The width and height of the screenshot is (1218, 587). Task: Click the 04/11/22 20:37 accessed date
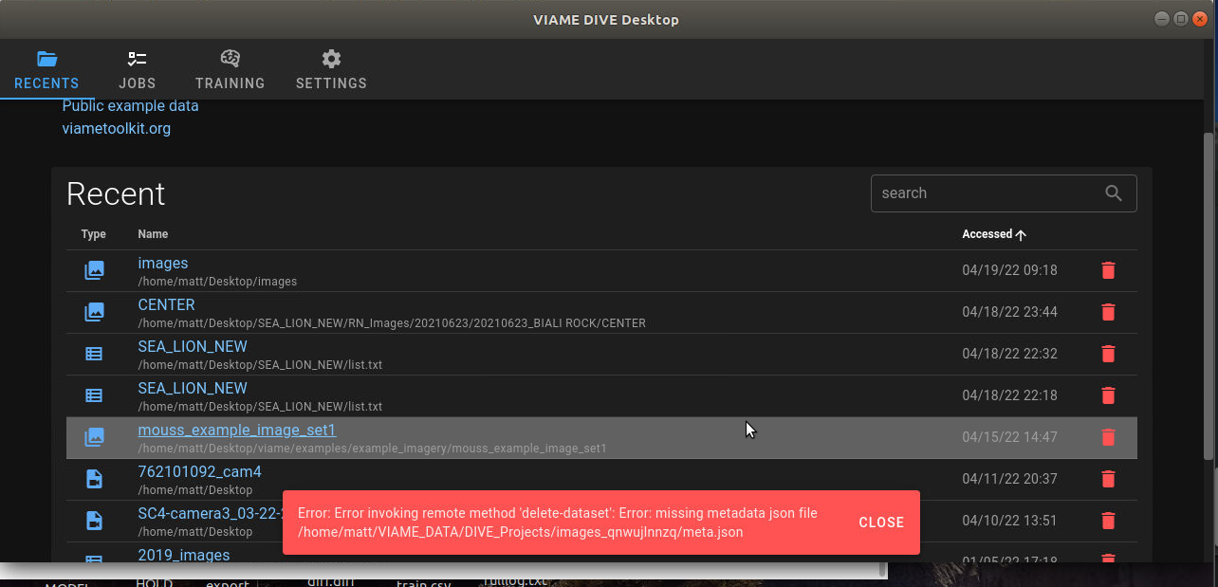pyautogui.click(x=1009, y=479)
